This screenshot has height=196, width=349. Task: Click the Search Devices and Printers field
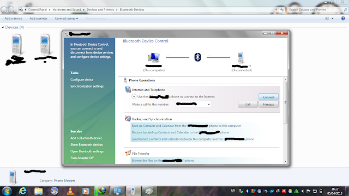[316, 10]
